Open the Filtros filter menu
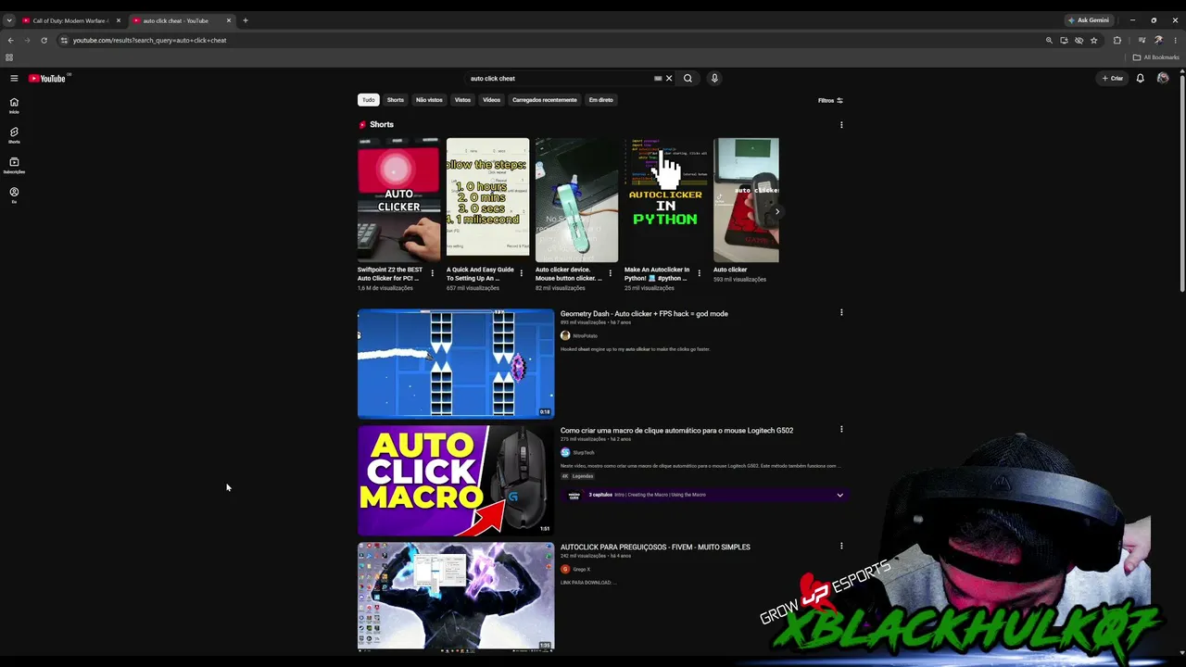Viewport: 1186px width, 667px height. 830,100
